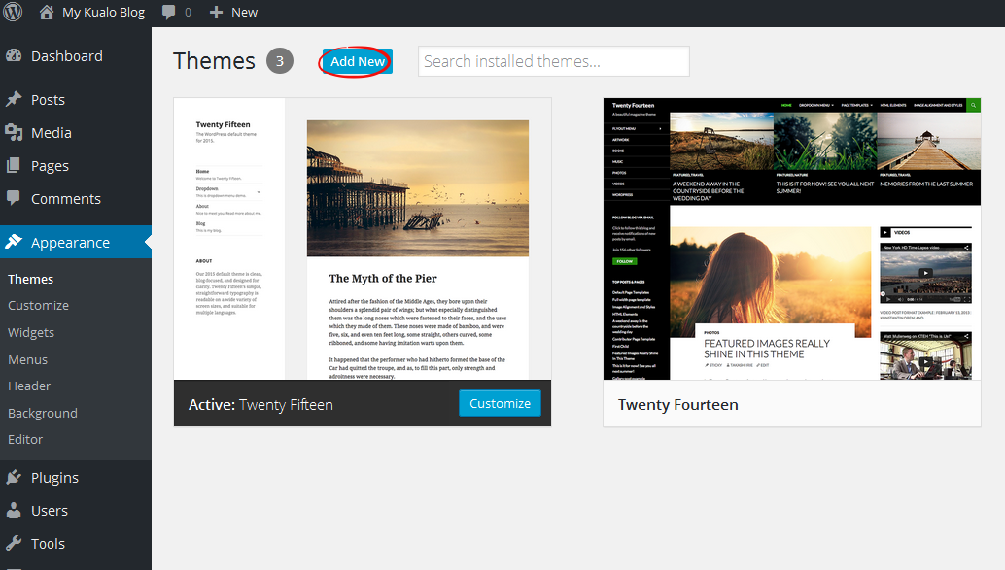Select Themes submenu item
The width and height of the screenshot is (1005, 570).
click(31, 279)
